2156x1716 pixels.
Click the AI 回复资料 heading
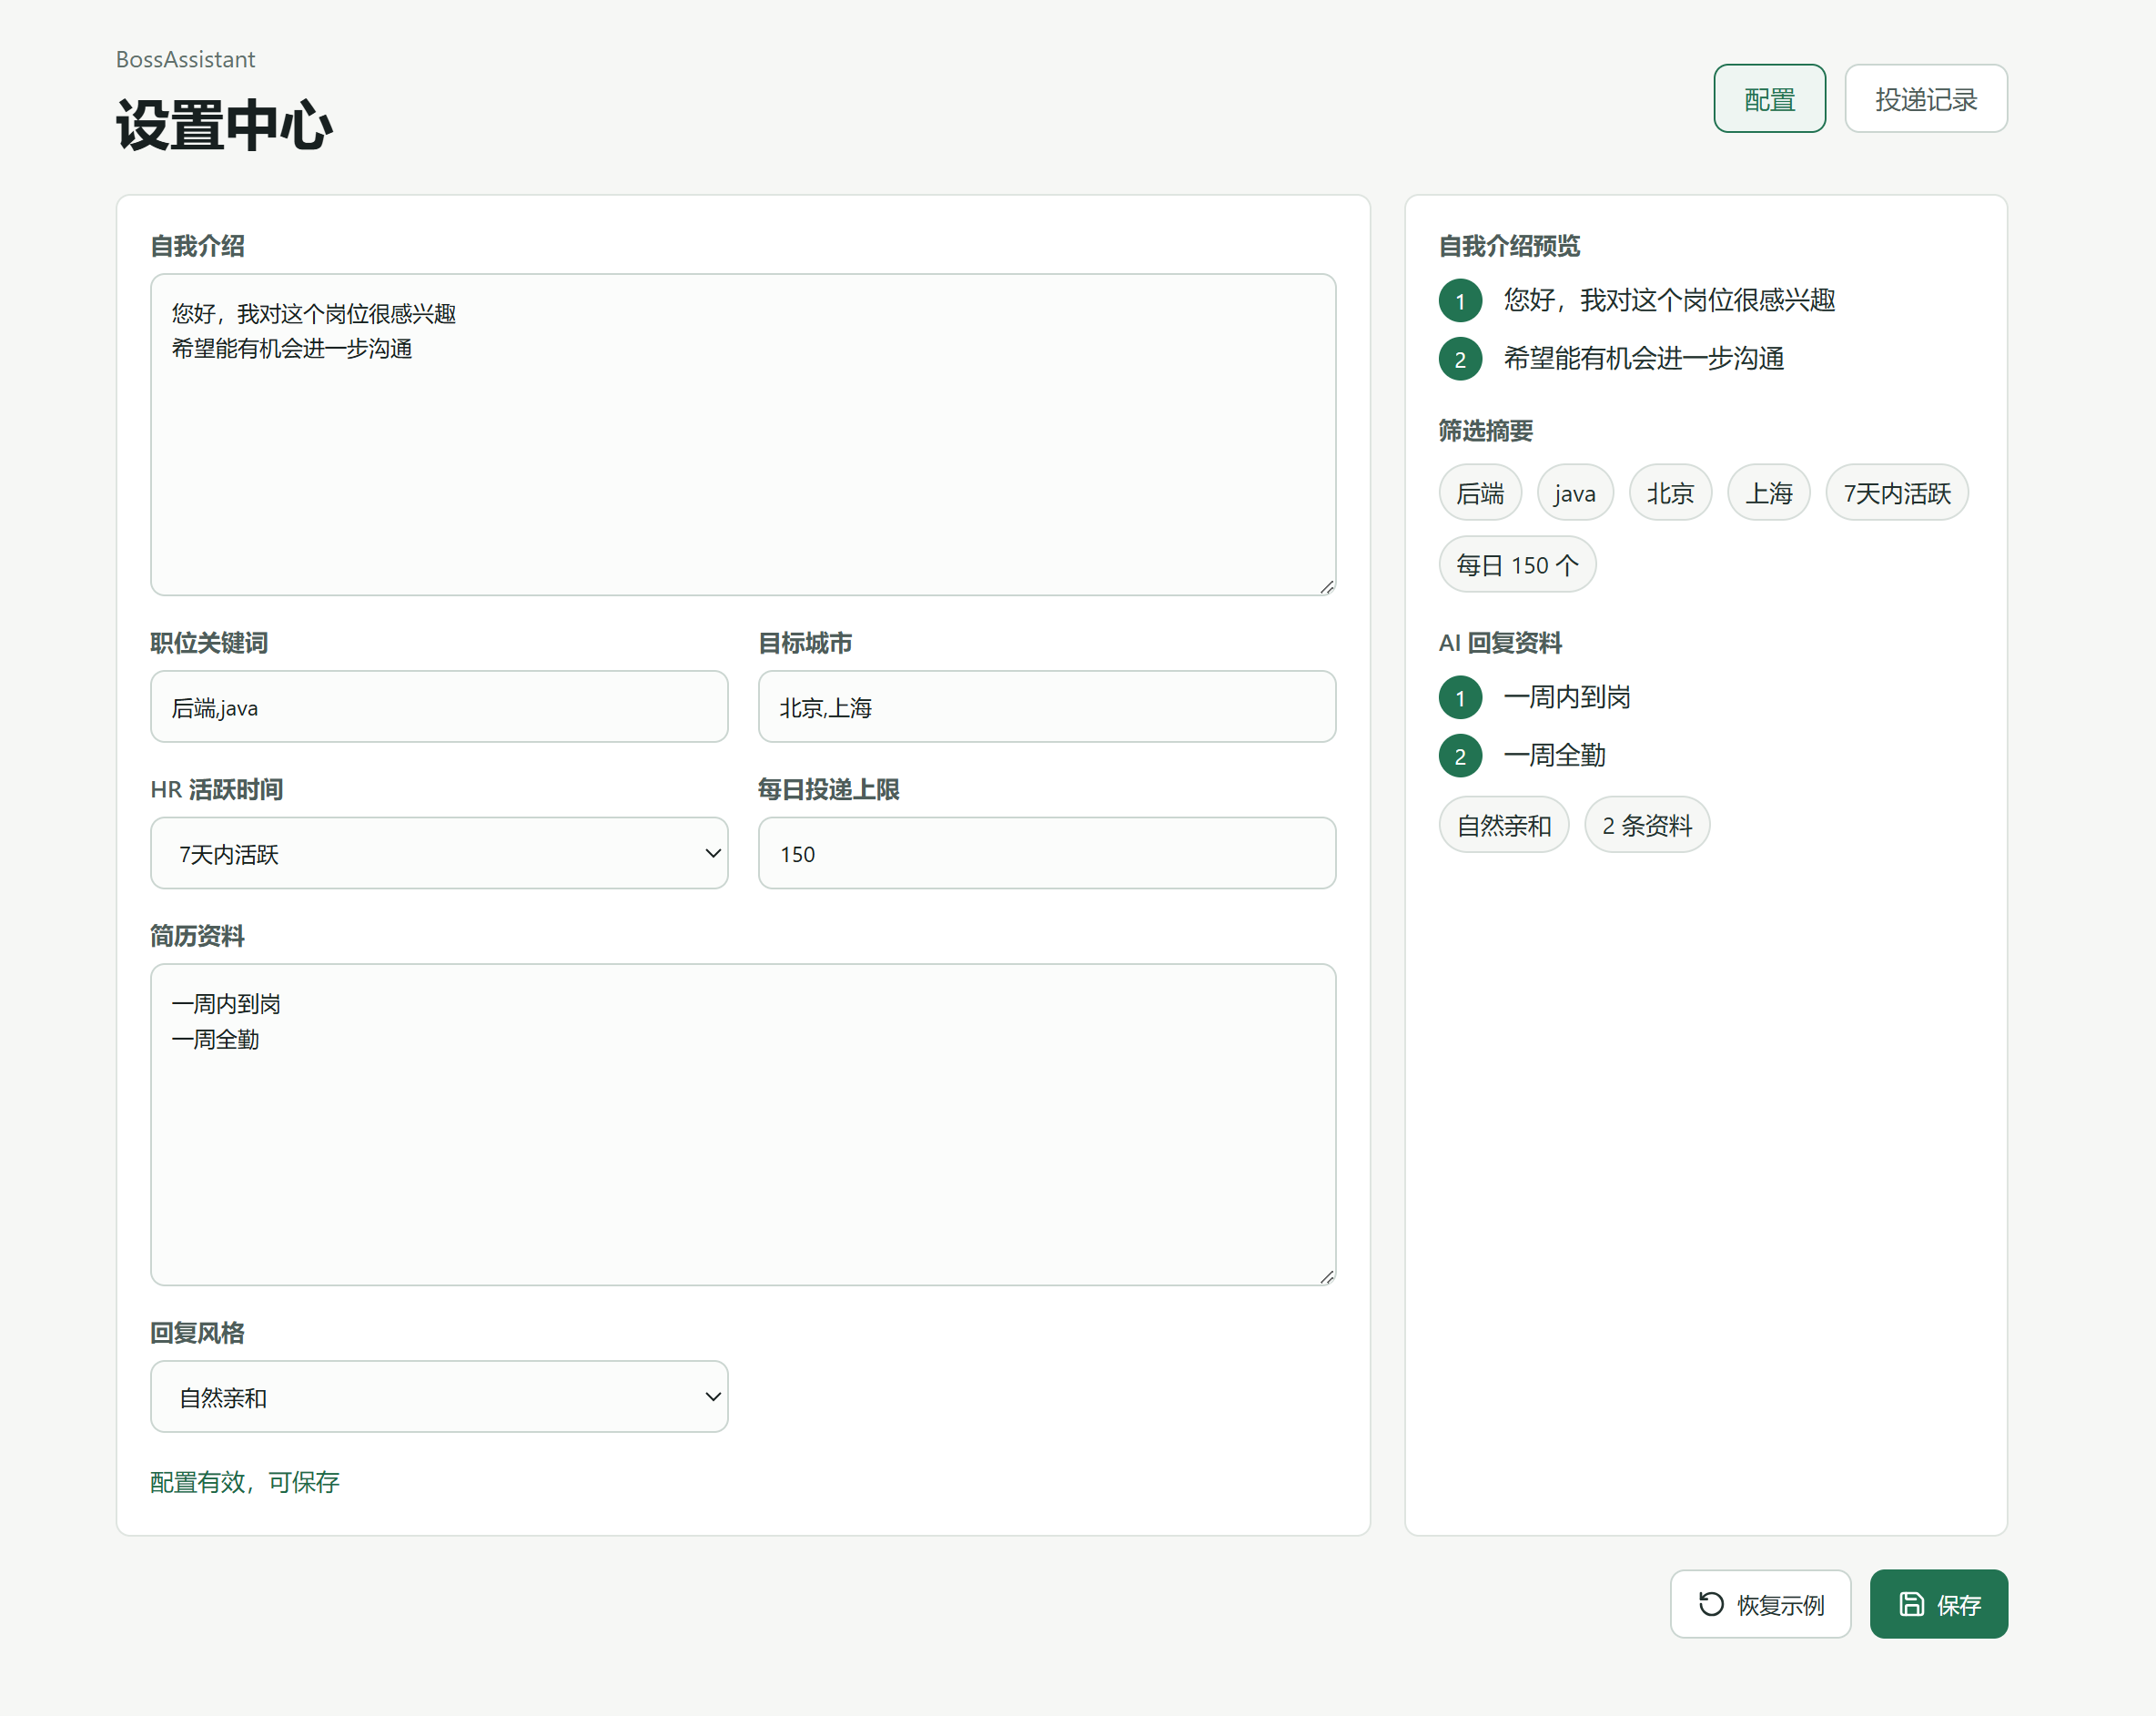1500,643
